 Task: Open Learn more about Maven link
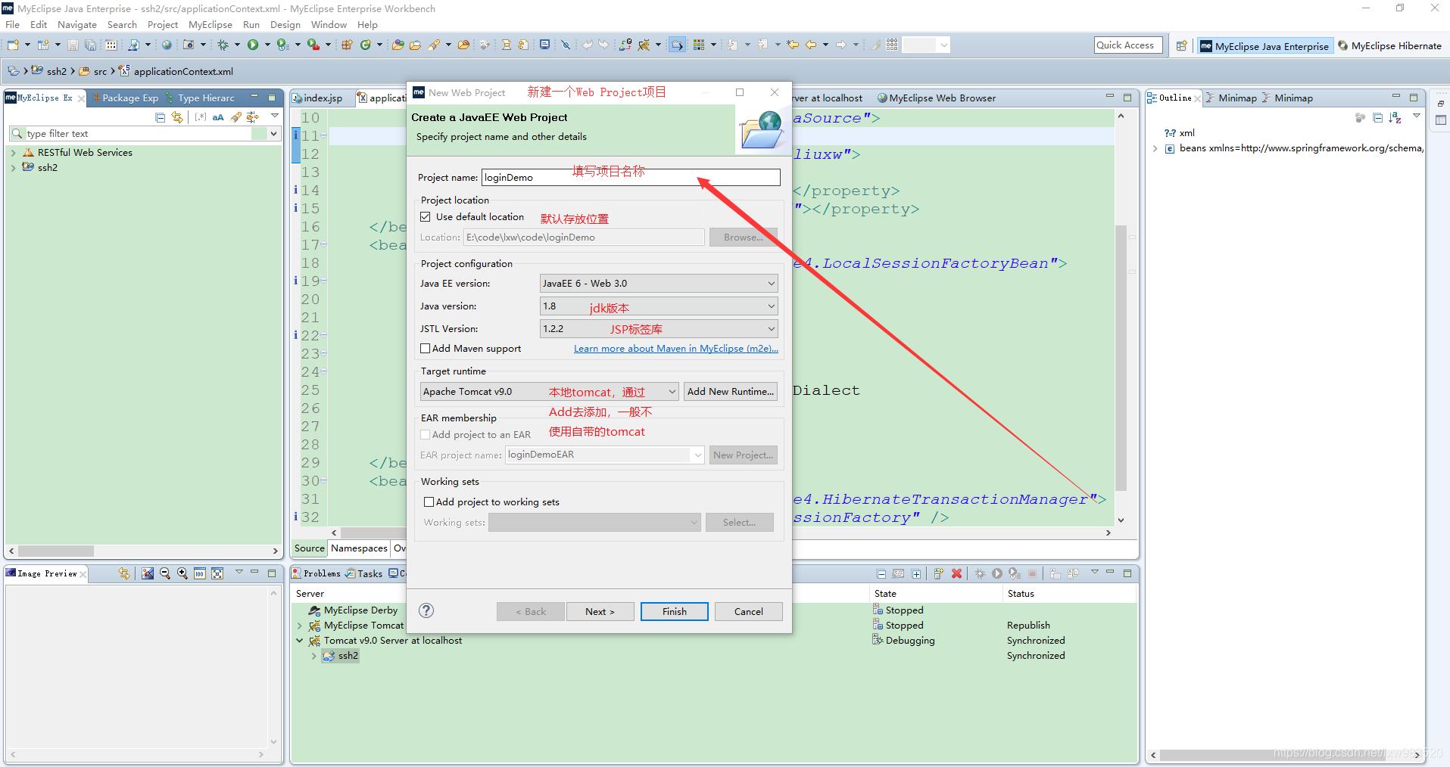[676, 348]
